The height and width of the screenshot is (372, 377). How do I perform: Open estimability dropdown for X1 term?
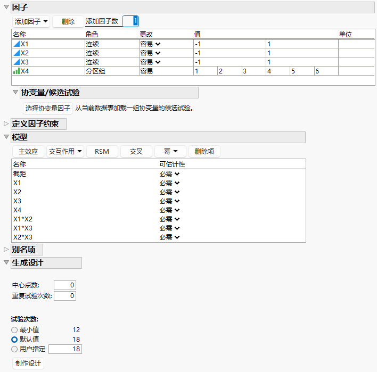[x=177, y=183]
